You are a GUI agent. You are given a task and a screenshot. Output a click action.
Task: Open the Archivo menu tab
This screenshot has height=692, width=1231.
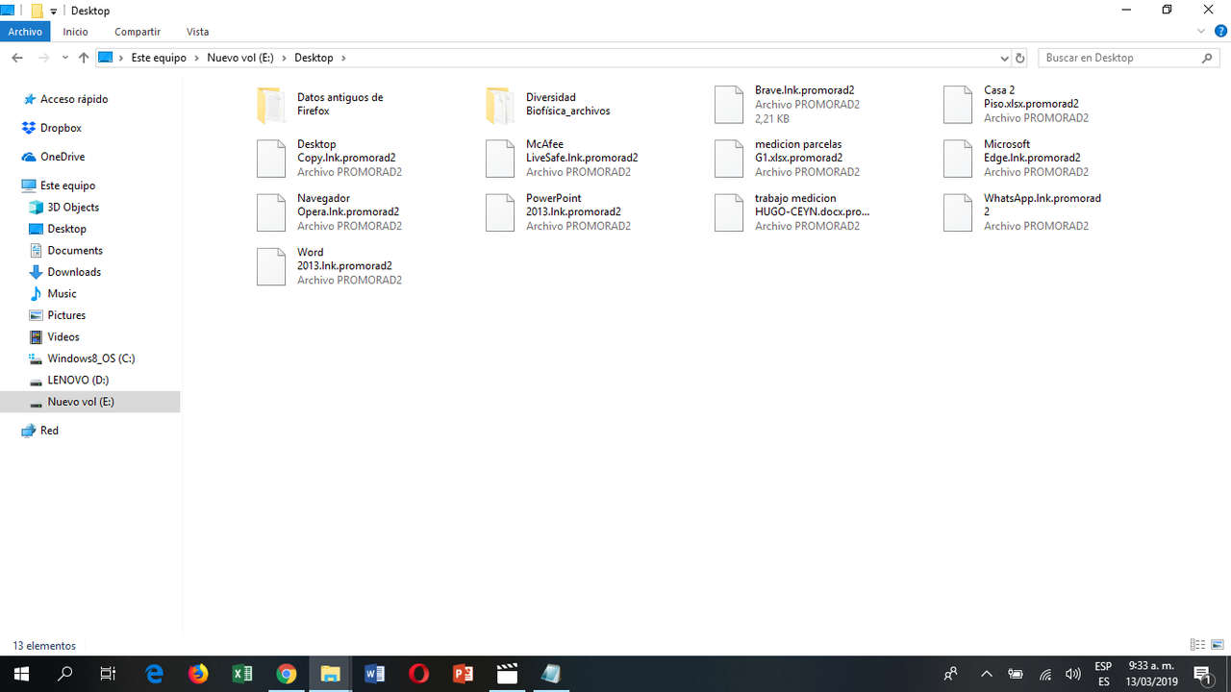[x=25, y=32]
